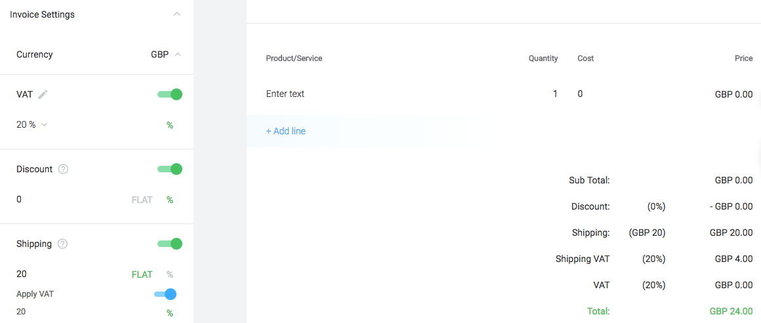
Task: Turn off the Shipping toggle
Action: pyautogui.click(x=170, y=244)
